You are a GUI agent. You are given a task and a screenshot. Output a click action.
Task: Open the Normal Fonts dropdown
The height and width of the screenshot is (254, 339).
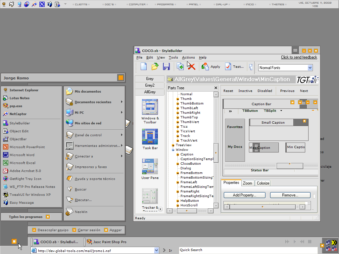coord(310,67)
